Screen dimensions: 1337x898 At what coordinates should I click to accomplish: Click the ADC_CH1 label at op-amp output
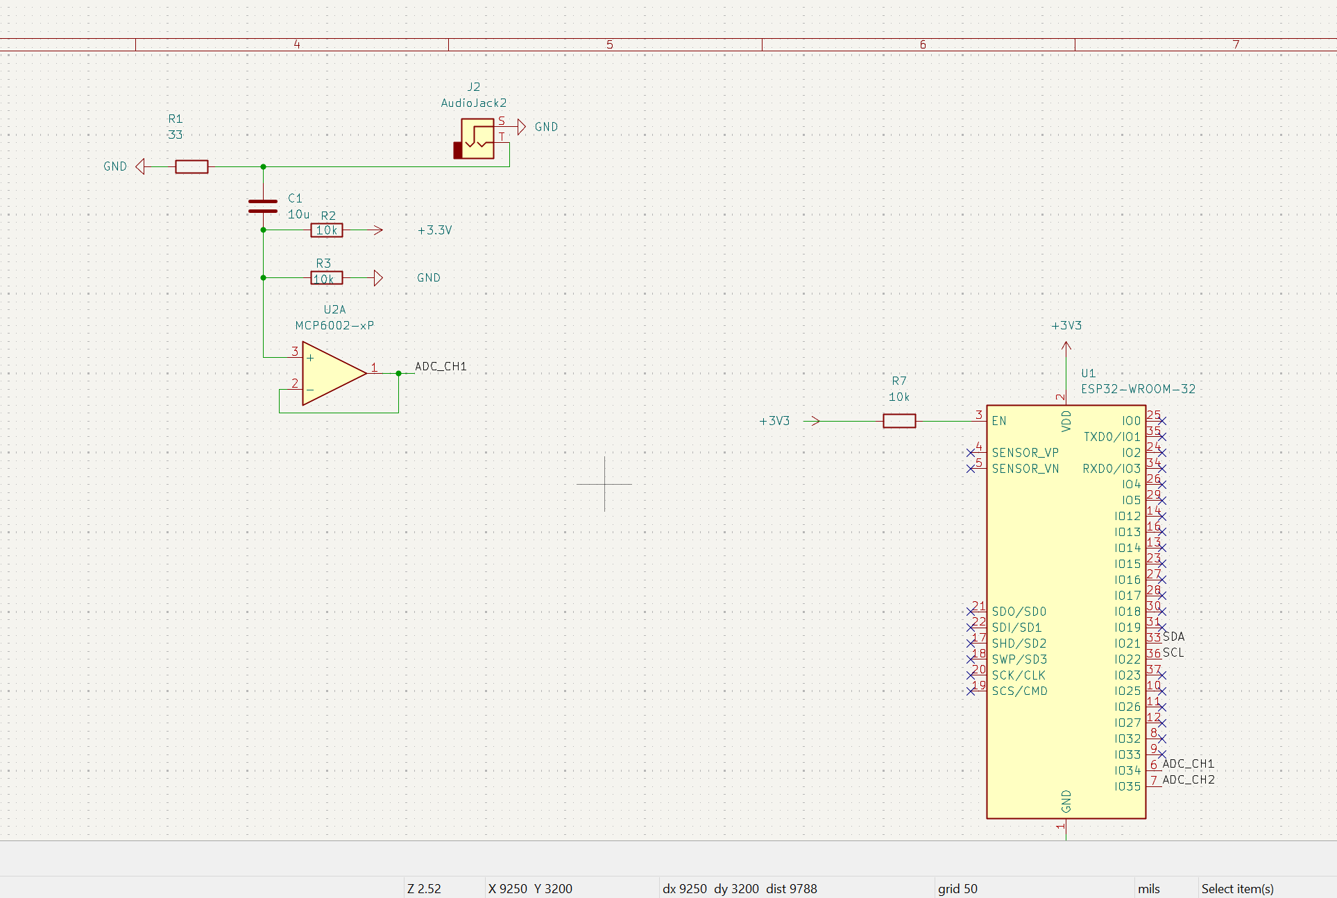coord(441,366)
